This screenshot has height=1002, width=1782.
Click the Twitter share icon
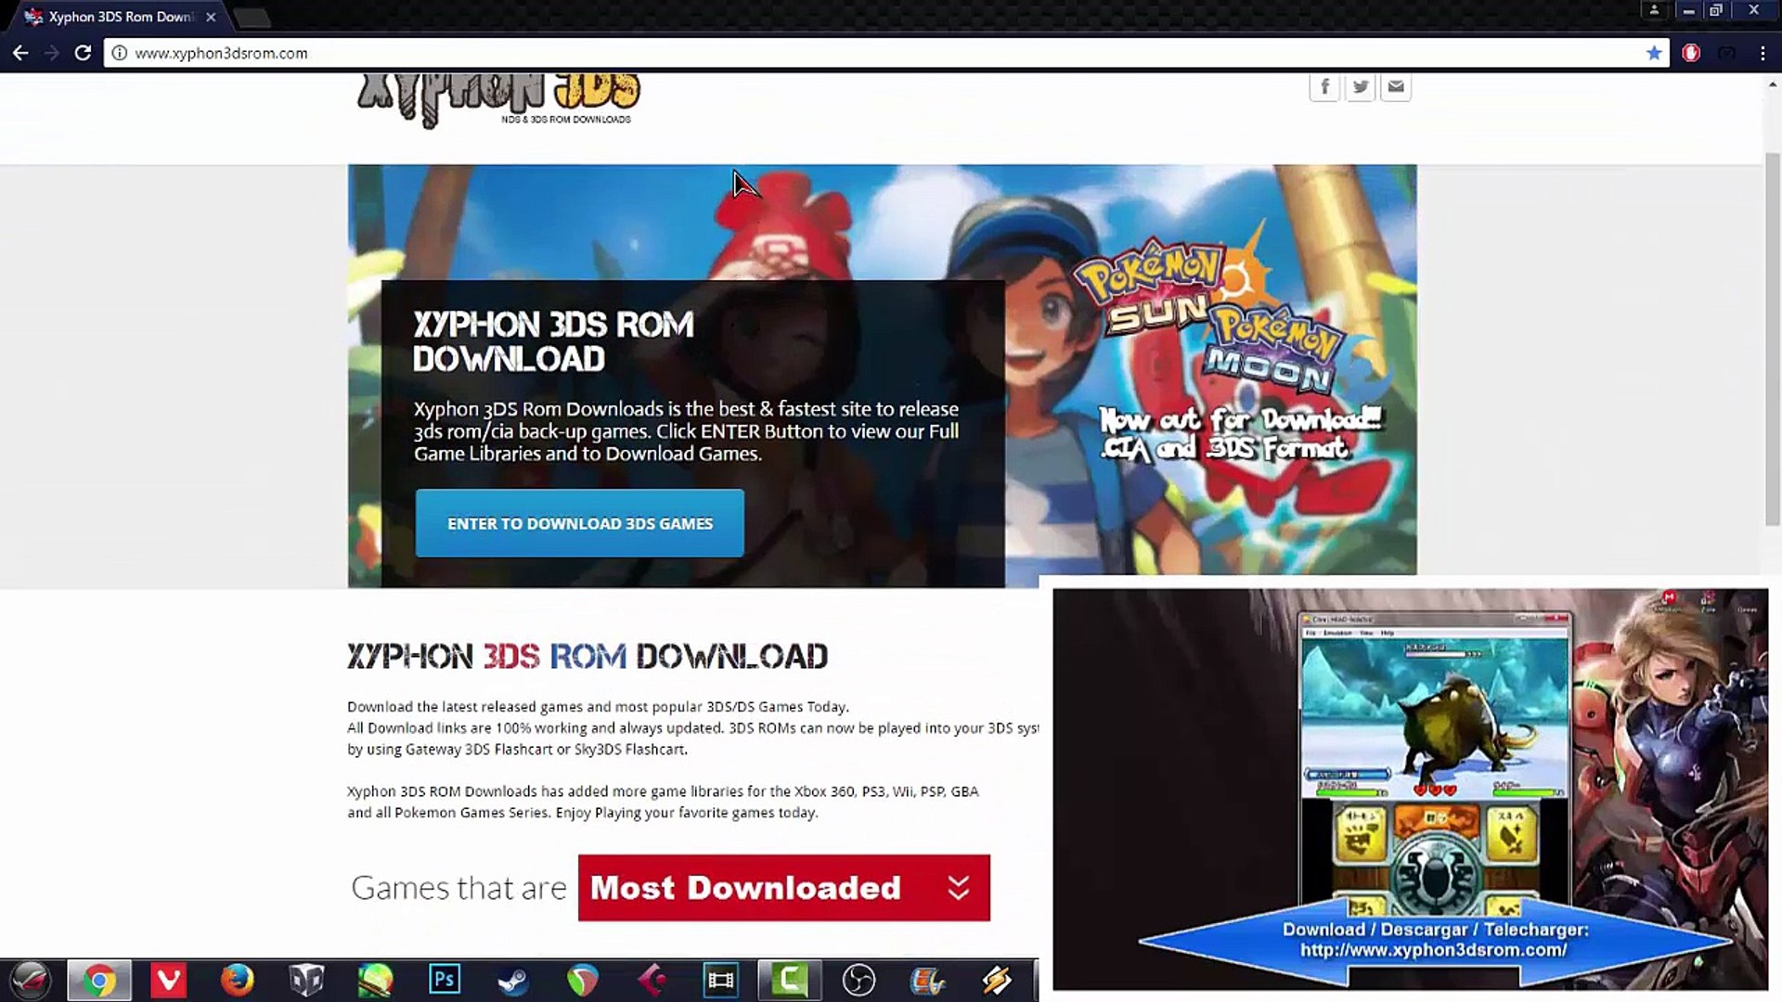(x=1360, y=87)
